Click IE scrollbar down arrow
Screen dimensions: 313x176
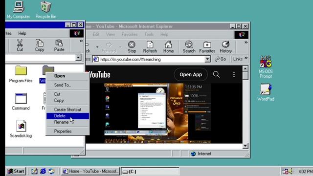tap(246, 146)
